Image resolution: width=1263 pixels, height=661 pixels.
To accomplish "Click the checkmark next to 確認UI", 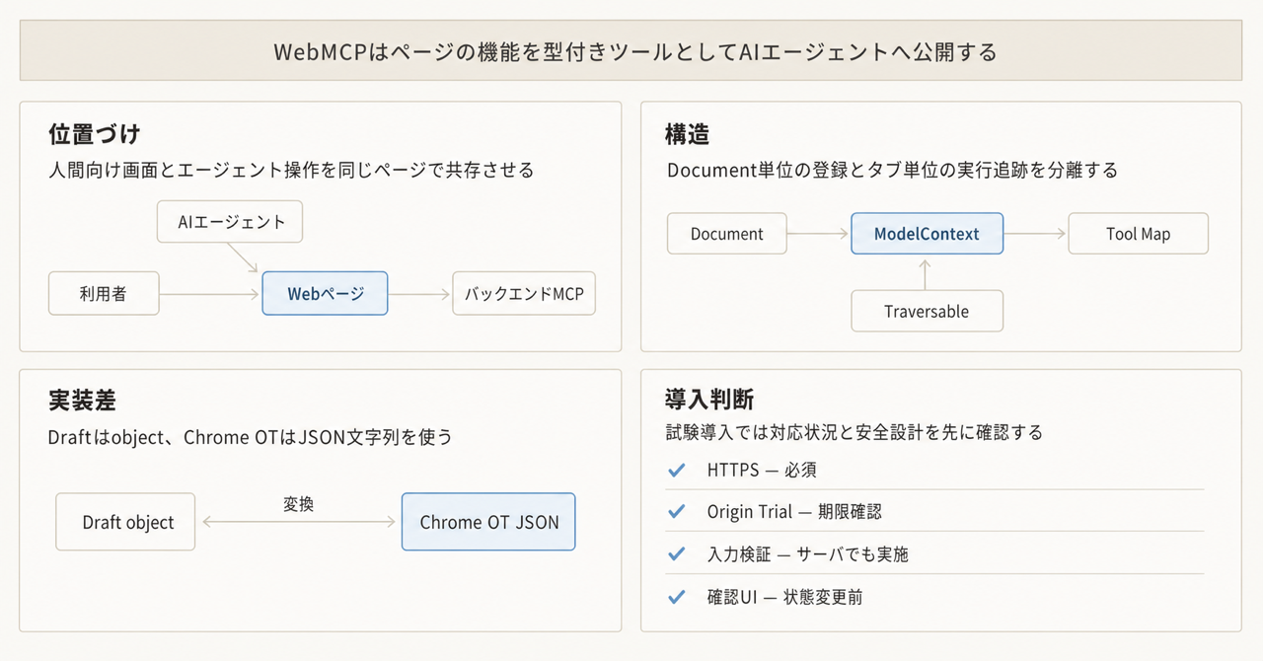I will click(x=676, y=597).
